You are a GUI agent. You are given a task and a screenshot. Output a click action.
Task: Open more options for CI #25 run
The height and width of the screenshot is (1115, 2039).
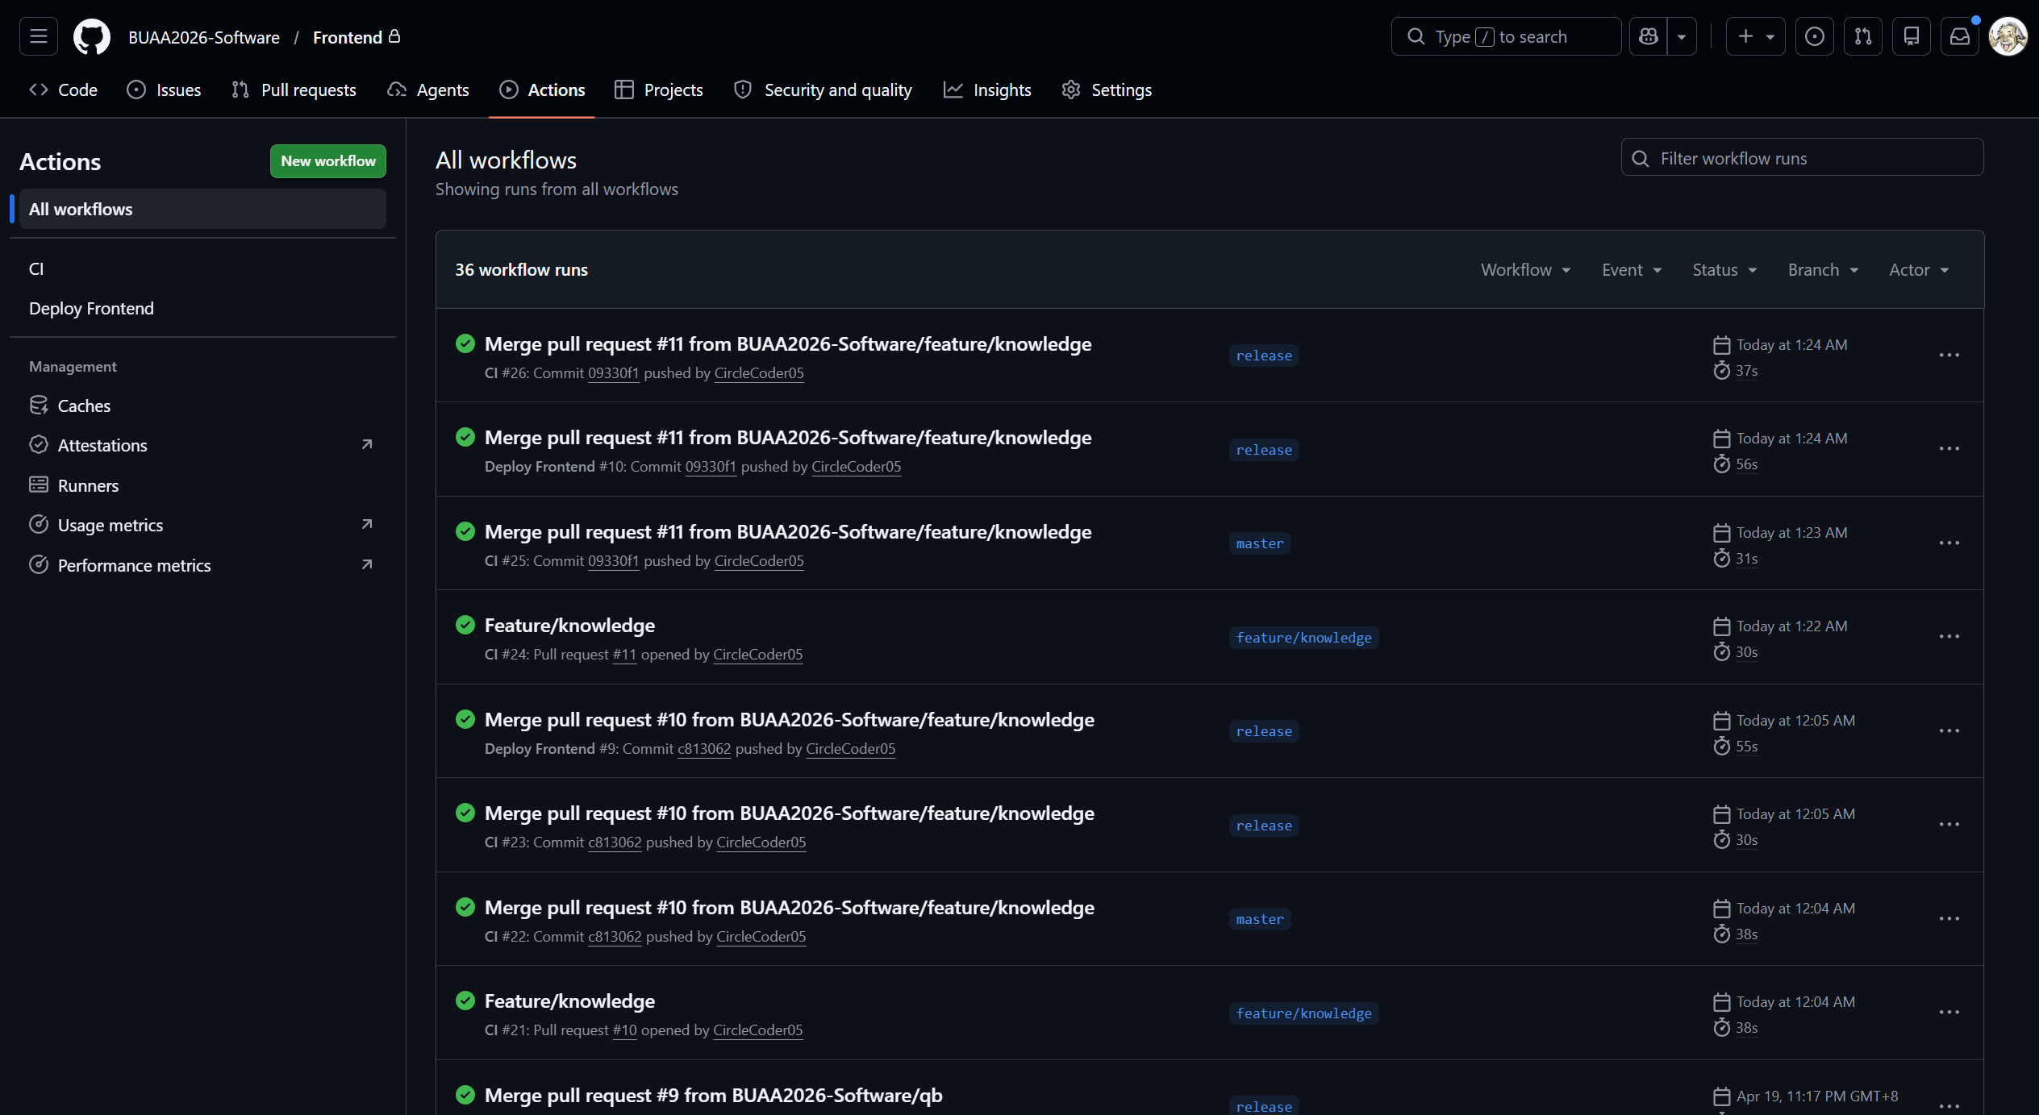(1949, 543)
